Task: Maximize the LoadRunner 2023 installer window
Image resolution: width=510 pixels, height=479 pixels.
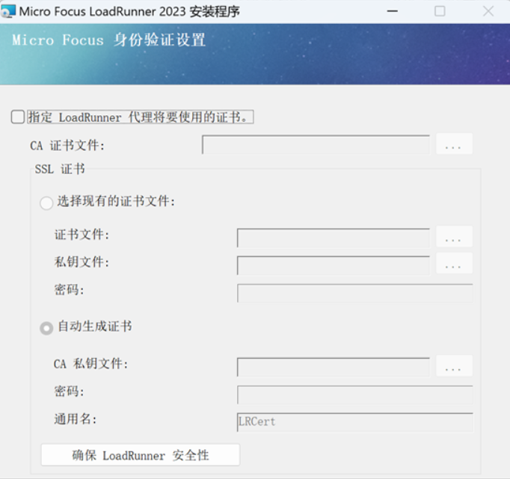Action: tap(440, 11)
